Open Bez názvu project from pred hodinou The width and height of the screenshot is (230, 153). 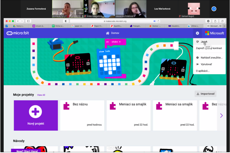tap(82, 115)
